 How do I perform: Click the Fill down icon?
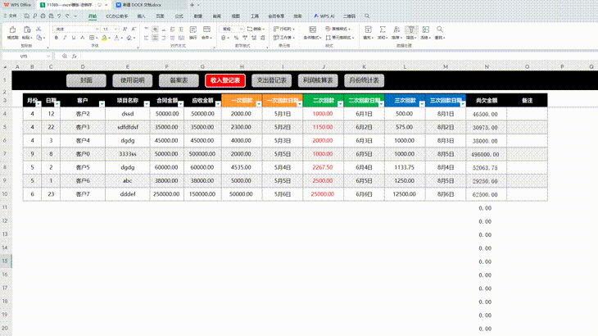click(368, 30)
